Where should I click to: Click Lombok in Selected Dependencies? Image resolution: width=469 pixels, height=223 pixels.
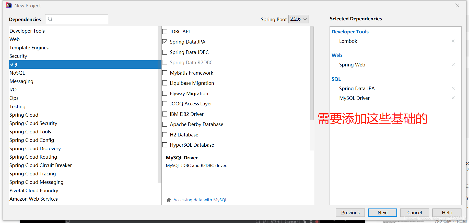[x=348, y=41]
